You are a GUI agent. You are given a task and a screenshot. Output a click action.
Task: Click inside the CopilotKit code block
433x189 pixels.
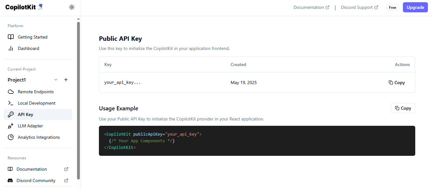click(x=257, y=141)
